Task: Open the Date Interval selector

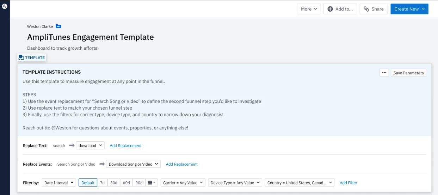Action: pyautogui.click(x=59, y=183)
